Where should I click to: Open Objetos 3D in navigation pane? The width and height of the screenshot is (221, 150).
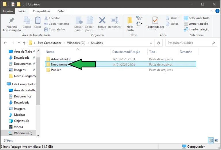19,121
